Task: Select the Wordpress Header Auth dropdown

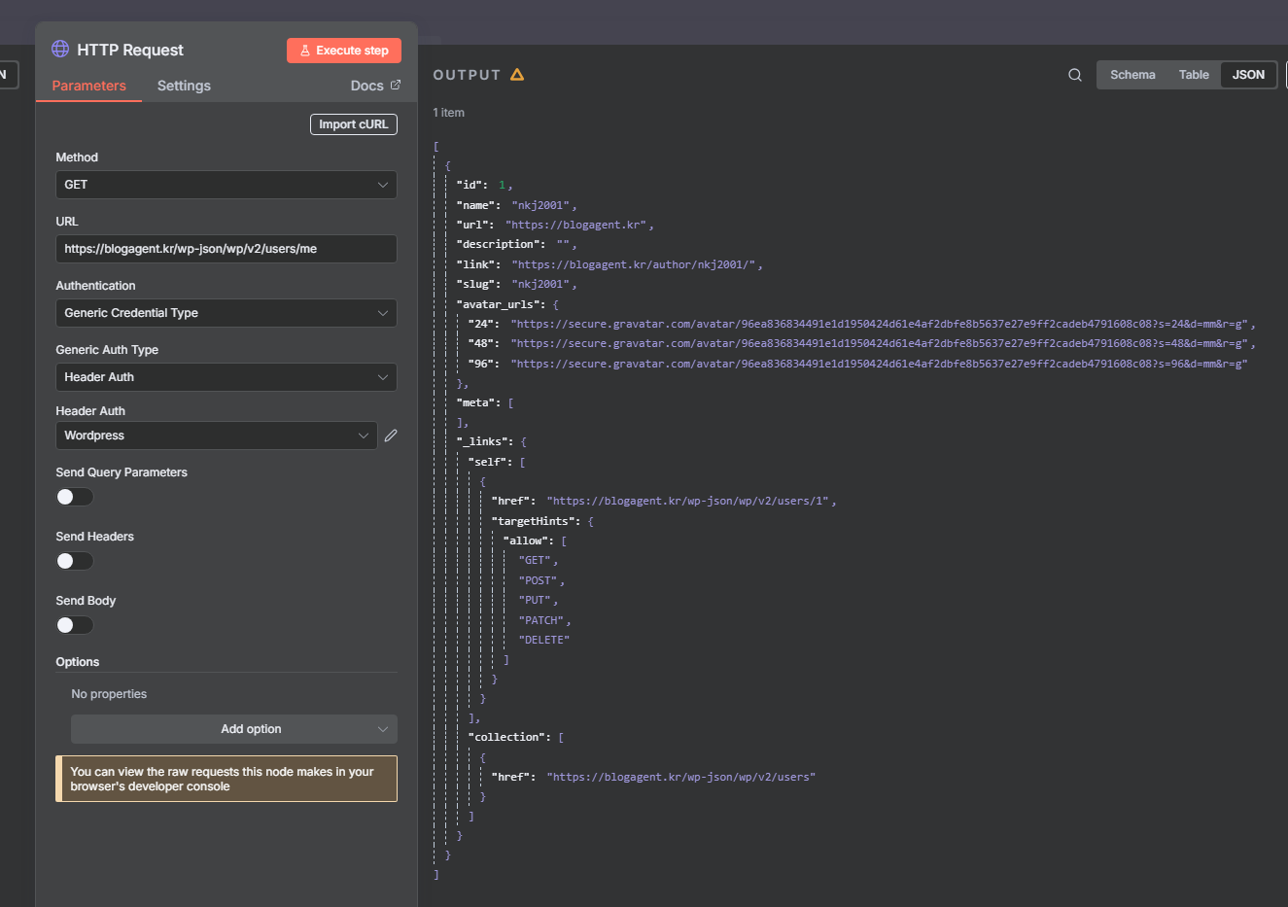Action: 216,436
